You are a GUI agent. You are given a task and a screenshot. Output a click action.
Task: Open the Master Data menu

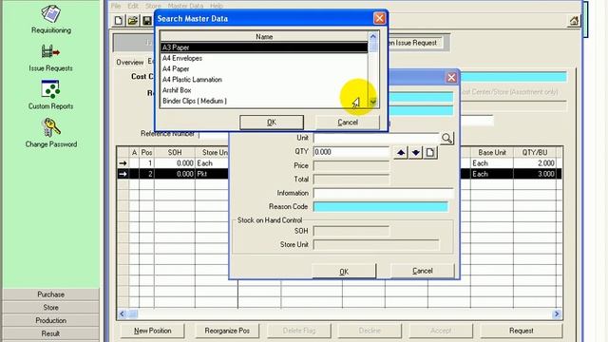pos(185,6)
